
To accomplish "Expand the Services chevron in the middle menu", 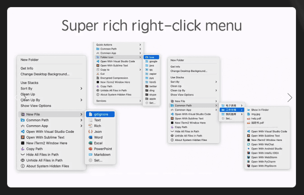I will 140,101.
